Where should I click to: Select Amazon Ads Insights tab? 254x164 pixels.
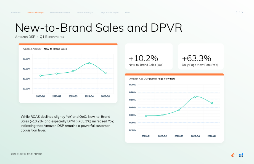click(x=36, y=12)
